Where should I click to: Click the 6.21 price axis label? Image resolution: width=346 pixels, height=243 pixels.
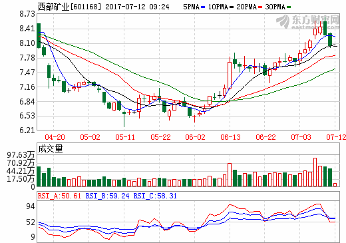point(27,130)
